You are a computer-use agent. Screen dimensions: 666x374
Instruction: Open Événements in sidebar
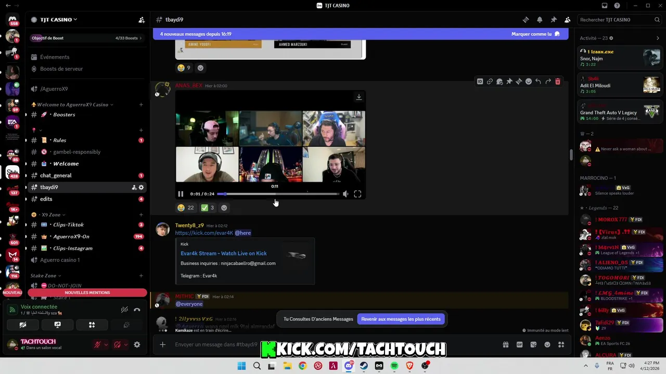(86, 57)
